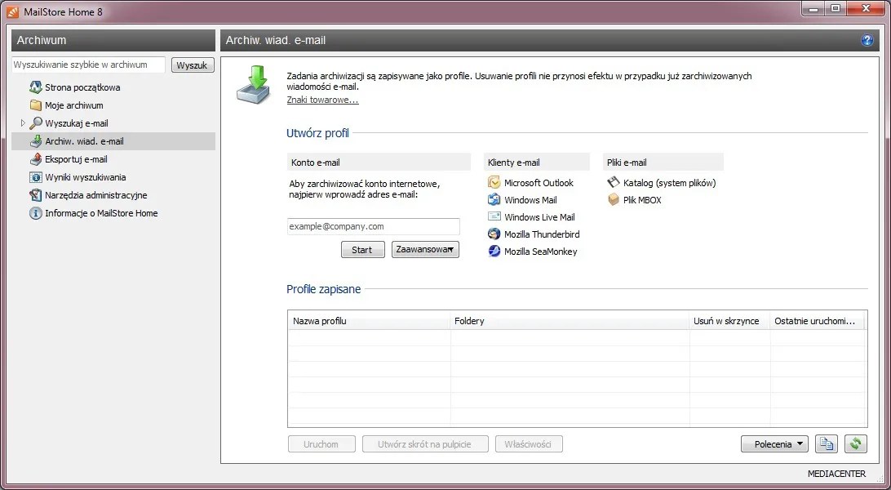Open the Polecenia dropdown menu
Screen dimensions: 891x490
click(x=774, y=443)
